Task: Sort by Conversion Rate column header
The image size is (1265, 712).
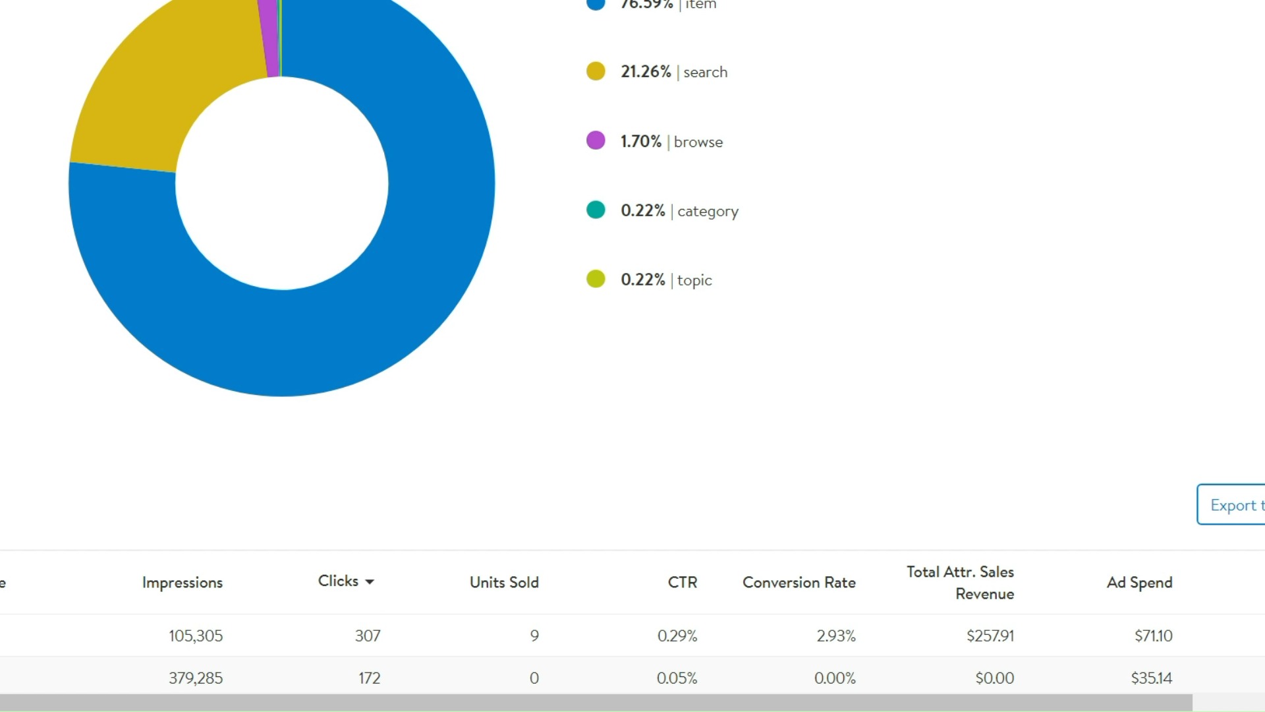Action: pos(799,582)
